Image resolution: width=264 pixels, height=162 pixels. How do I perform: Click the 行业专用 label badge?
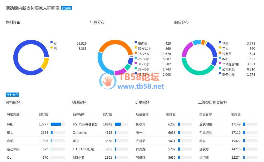point(12,95)
